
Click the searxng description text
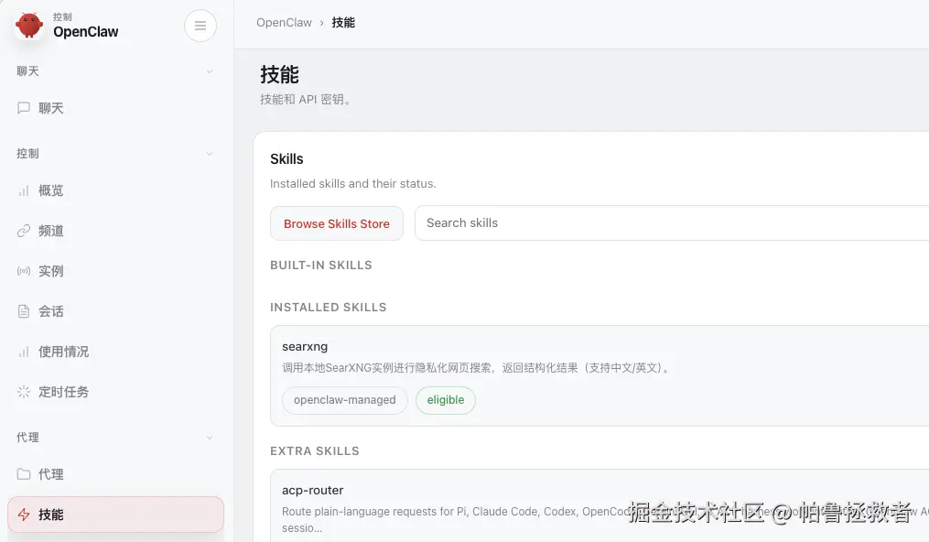coord(477,368)
